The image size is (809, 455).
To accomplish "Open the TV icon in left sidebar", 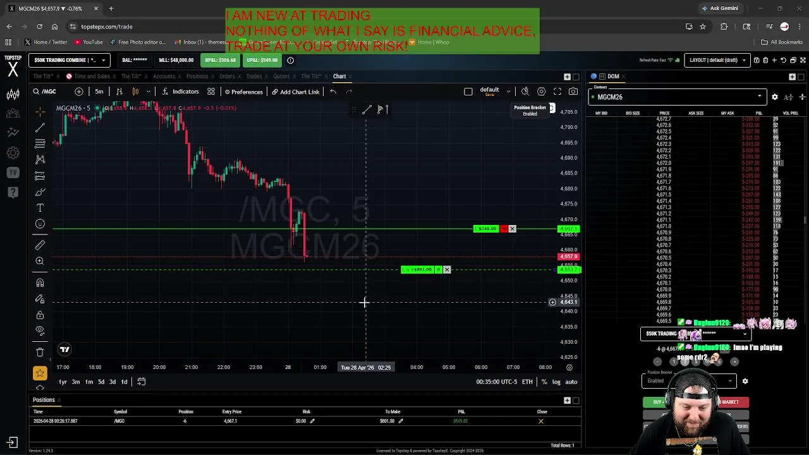I will tap(13, 173).
